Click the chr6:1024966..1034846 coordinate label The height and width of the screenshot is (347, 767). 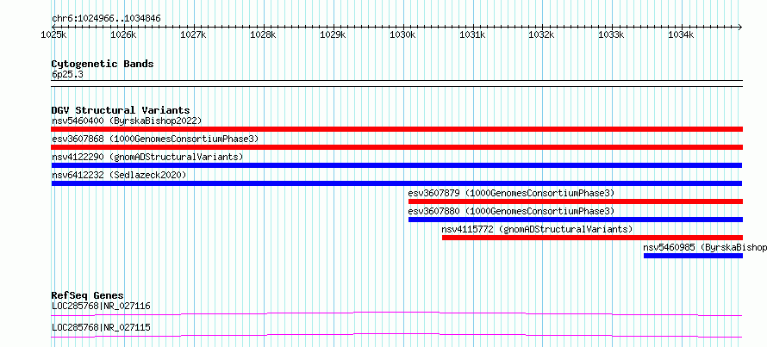[106, 19]
